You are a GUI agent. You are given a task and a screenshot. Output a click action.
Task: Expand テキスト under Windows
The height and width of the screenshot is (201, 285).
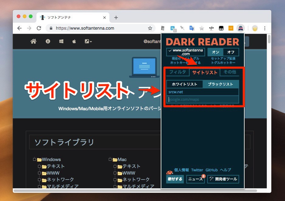pos(39,166)
